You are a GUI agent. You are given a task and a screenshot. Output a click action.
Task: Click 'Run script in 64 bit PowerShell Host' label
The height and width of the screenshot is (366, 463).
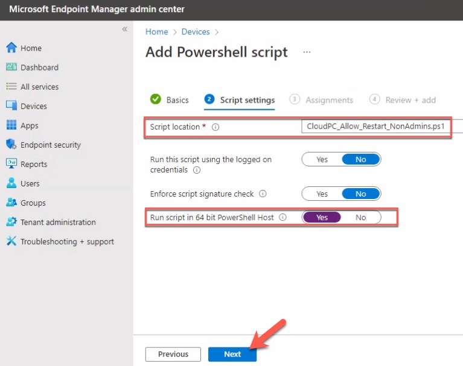click(x=212, y=218)
